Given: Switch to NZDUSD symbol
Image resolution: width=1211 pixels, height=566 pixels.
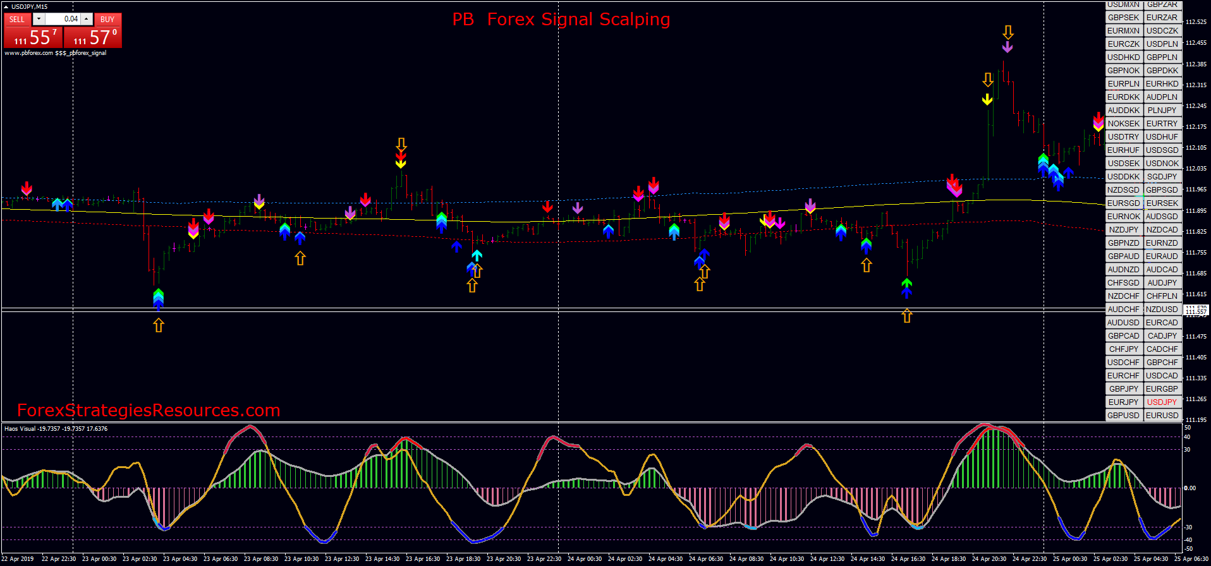Looking at the screenshot, I should [x=1162, y=309].
